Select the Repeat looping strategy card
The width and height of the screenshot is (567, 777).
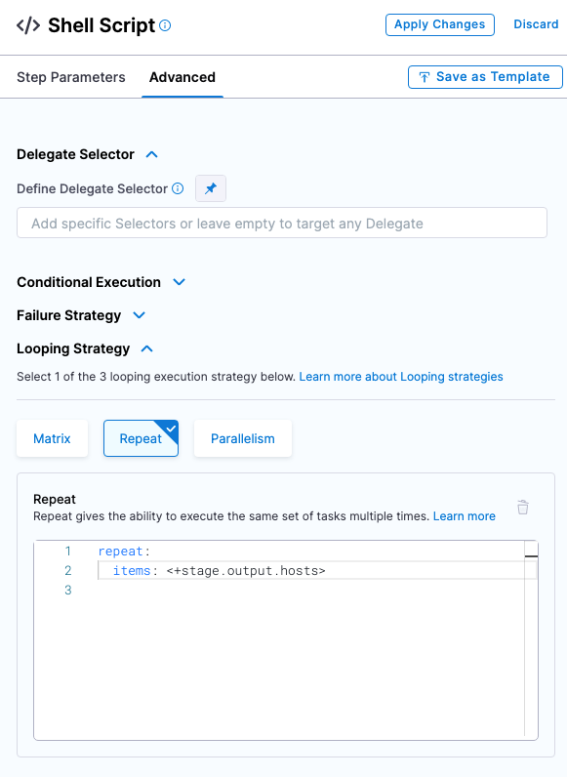[141, 438]
